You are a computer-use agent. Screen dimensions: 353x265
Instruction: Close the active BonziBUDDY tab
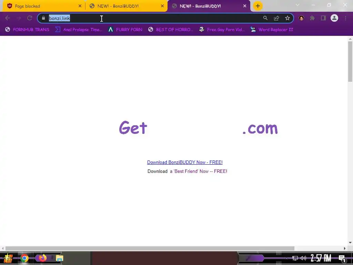pyautogui.click(x=245, y=6)
